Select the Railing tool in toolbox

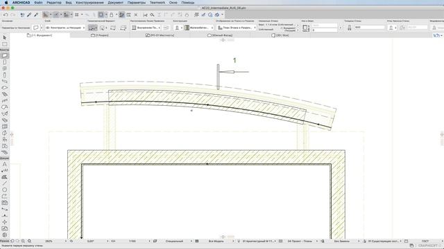tap(5, 101)
